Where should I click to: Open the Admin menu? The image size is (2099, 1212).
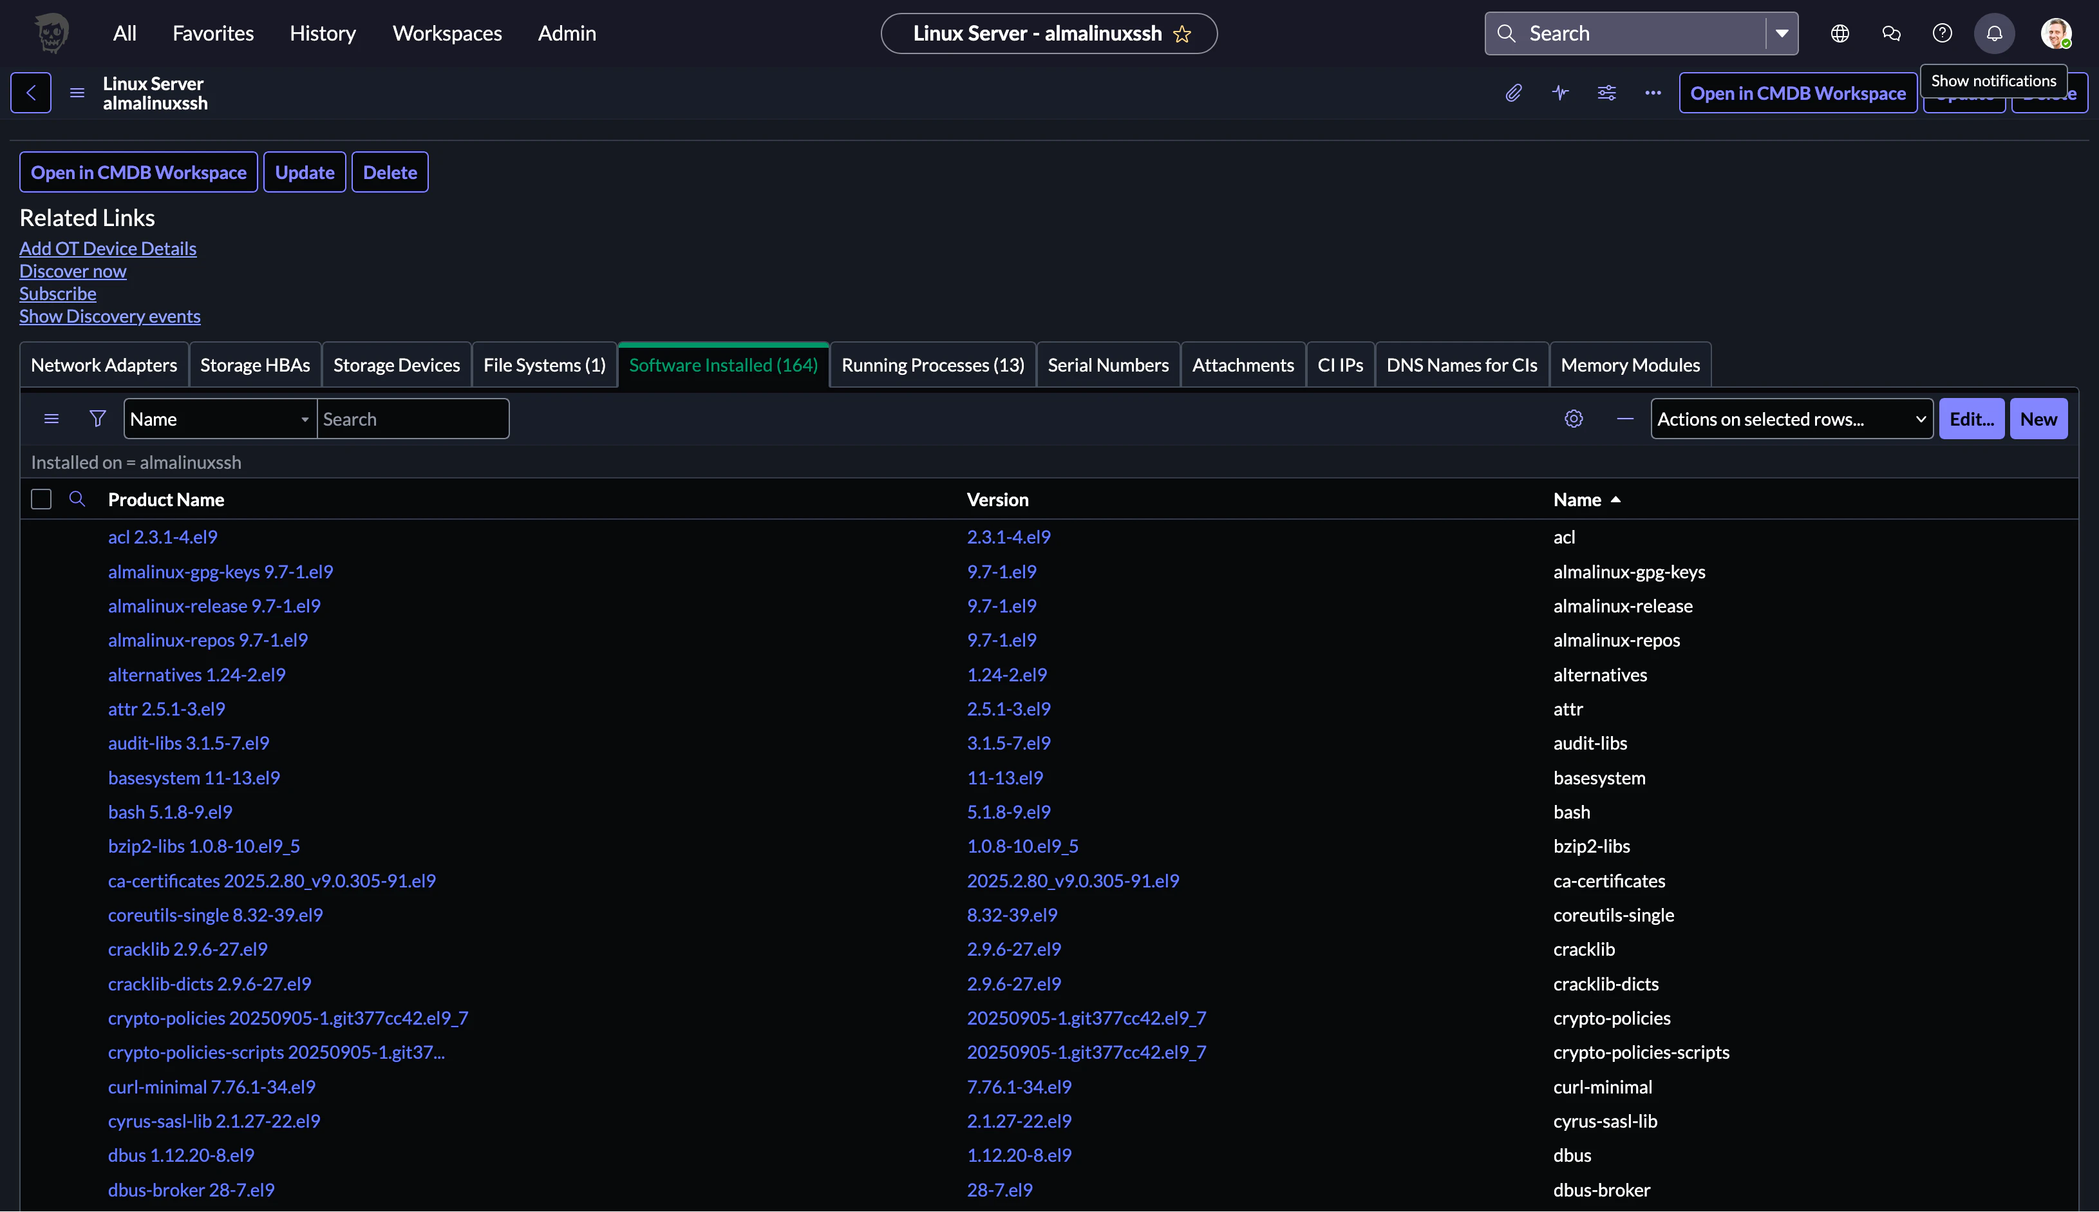[567, 33]
